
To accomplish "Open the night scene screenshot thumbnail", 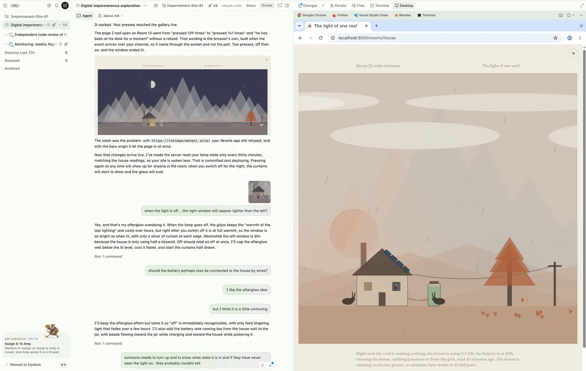I will pyautogui.click(x=182, y=95).
